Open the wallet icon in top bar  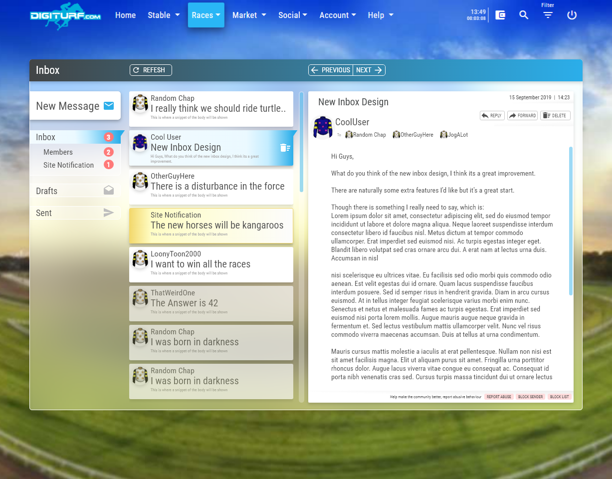[x=500, y=15]
